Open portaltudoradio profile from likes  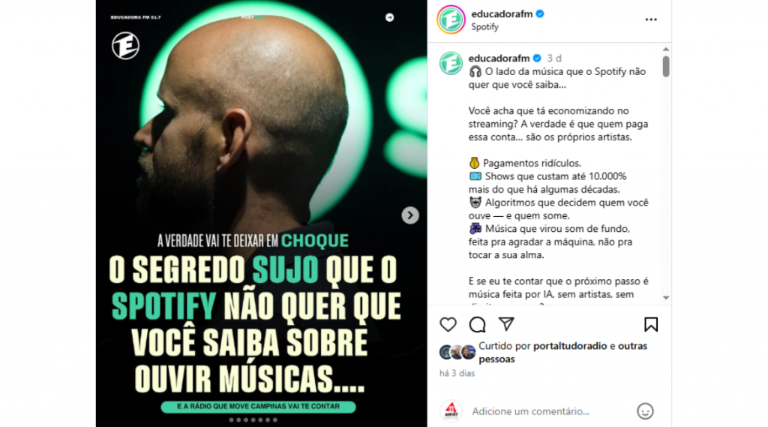coord(570,346)
